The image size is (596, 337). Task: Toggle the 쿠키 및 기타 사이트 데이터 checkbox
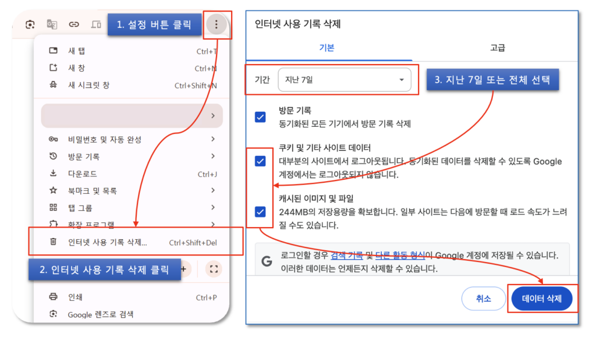click(260, 161)
